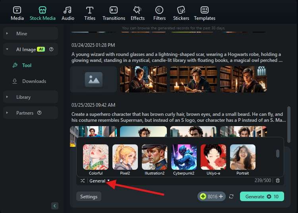Screen dimensions: 298x213
Task: Open wizard image with arched window
Action: click(x=244, y=79)
